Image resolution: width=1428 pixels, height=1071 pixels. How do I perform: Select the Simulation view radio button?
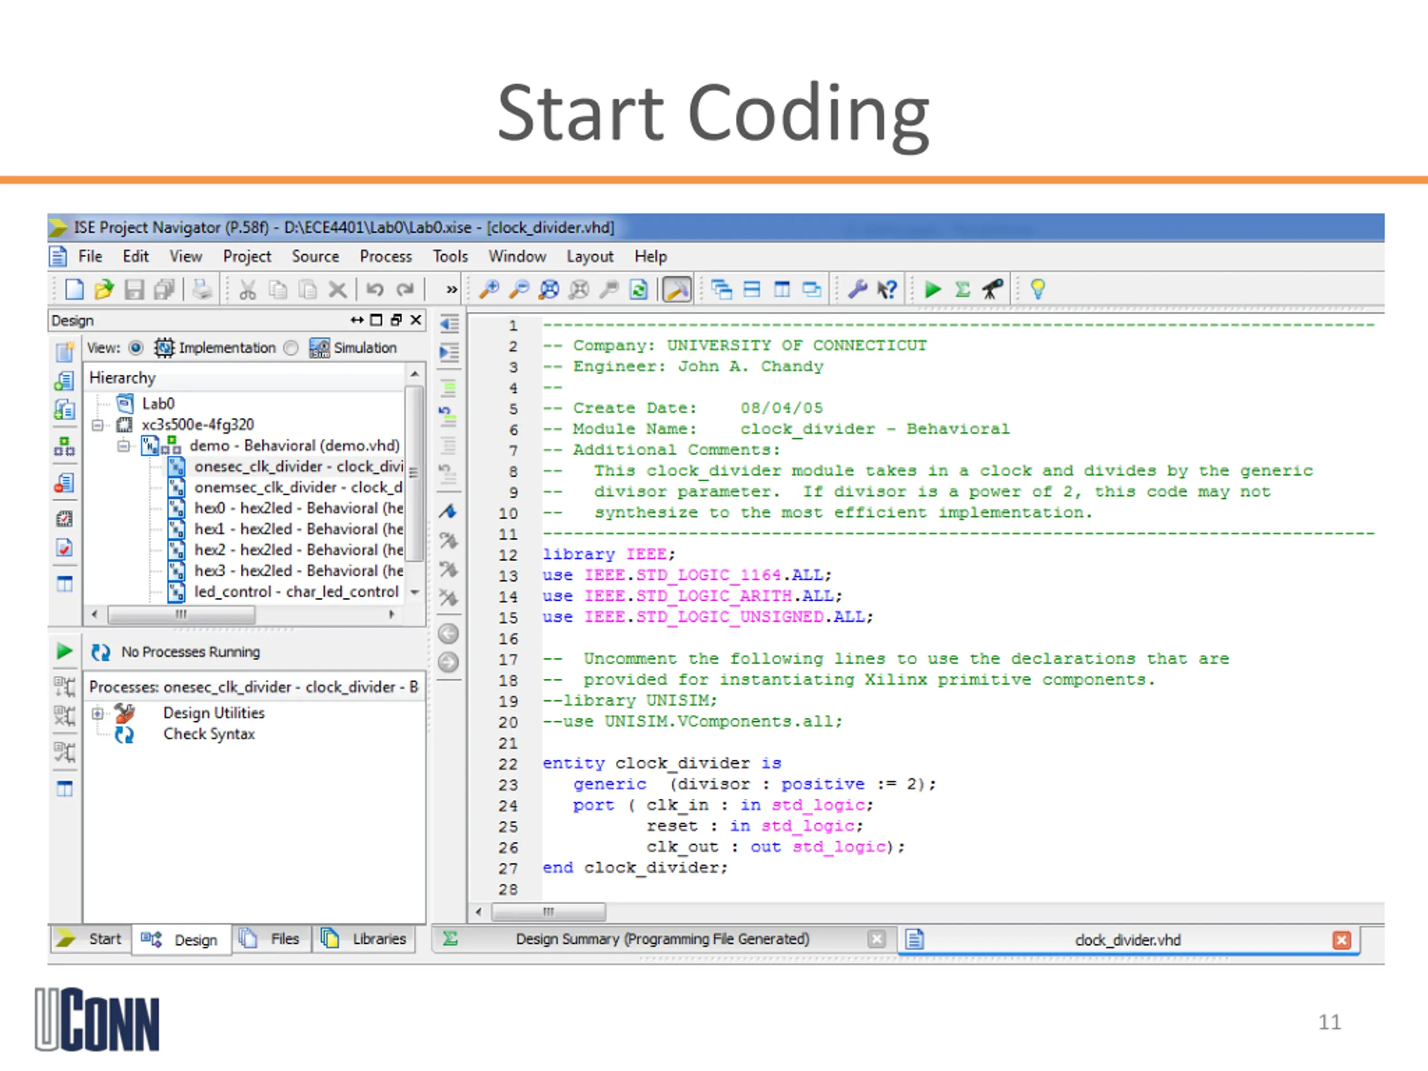point(291,348)
